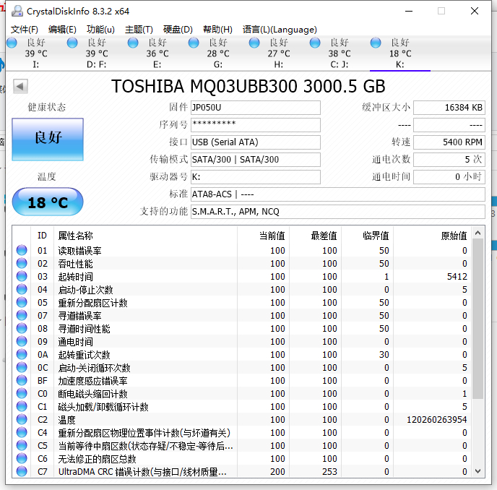Click the power on hours field 0 小时

point(449,176)
